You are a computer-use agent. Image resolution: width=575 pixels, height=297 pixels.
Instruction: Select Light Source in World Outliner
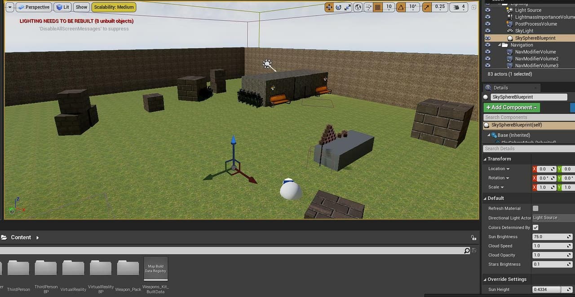click(528, 10)
